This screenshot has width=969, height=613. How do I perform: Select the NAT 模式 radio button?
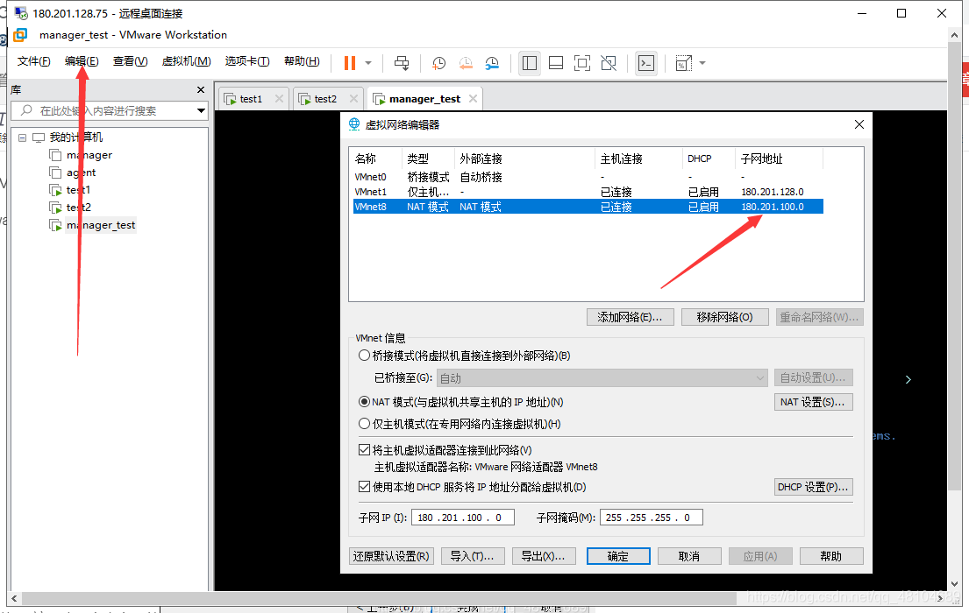pyautogui.click(x=364, y=402)
